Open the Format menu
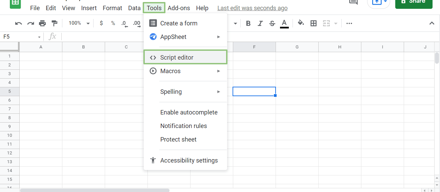 click(112, 8)
